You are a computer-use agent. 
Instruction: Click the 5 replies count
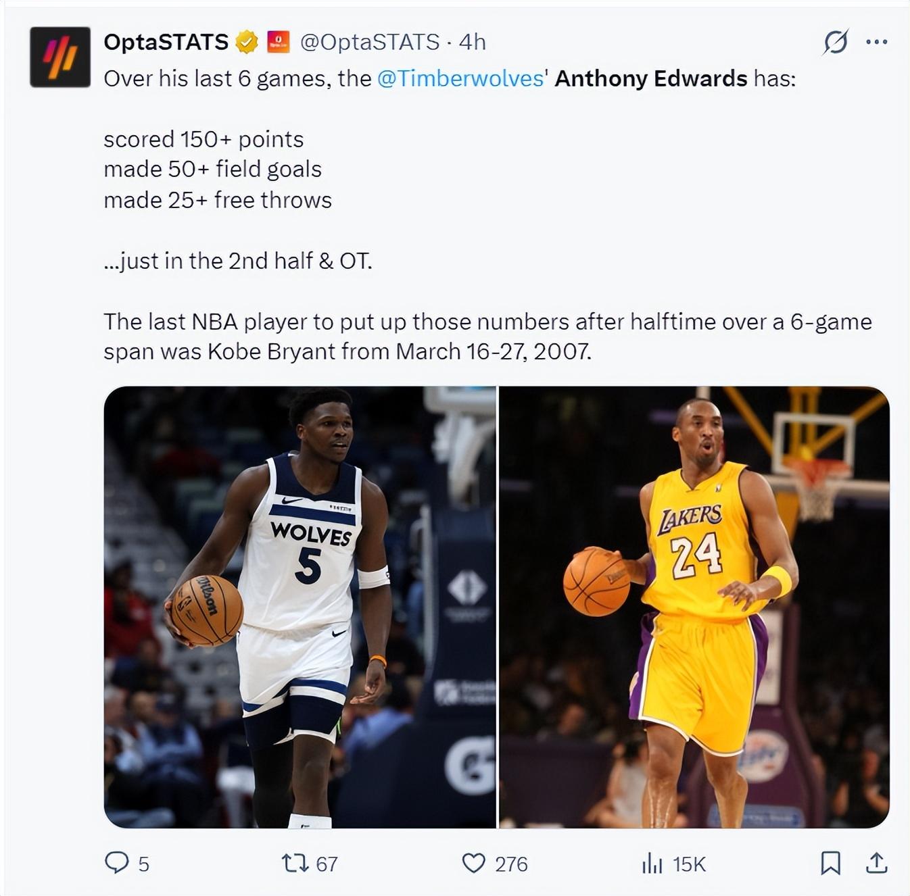tap(143, 864)
